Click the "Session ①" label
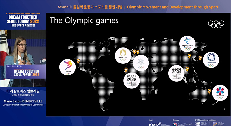The image size is (231, 126). pos(65,7)
